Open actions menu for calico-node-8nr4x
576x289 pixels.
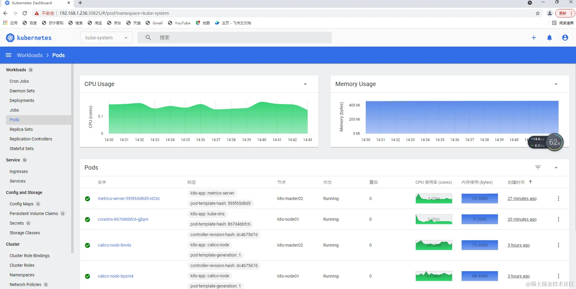tap(559, 245)
